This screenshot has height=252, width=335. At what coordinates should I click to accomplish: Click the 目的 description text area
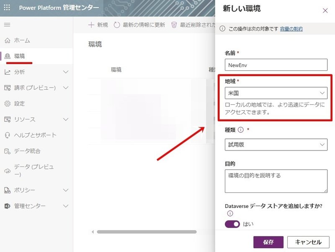coord(276,181)
